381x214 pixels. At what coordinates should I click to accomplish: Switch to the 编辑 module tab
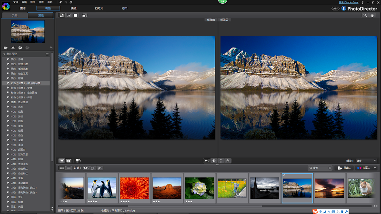click(73, 9)
